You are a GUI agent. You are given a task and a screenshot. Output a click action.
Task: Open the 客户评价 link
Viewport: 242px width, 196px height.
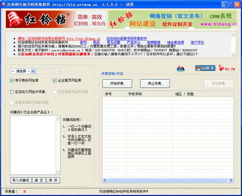pos(197,42)
